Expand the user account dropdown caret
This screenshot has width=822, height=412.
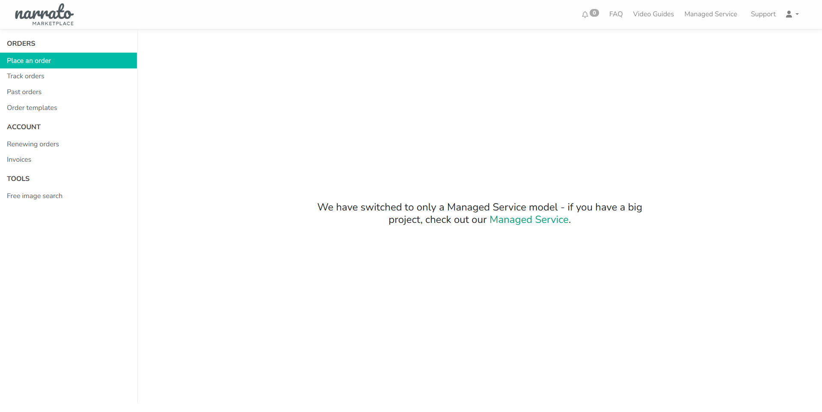coord(797,15)
